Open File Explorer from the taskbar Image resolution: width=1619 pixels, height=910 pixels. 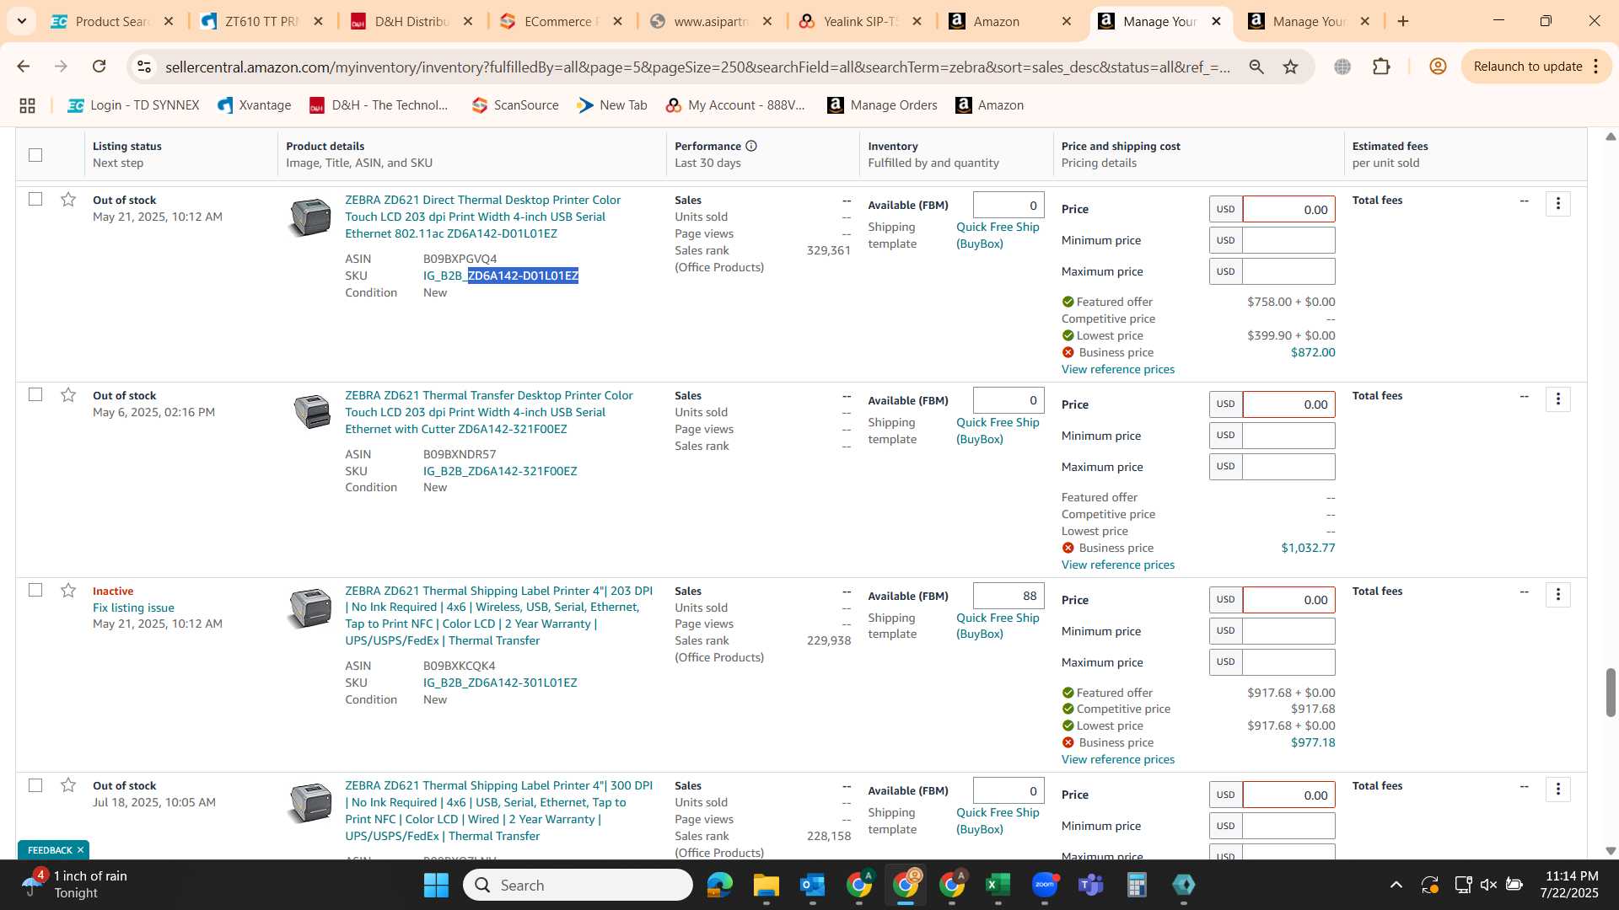pos(766,885)
